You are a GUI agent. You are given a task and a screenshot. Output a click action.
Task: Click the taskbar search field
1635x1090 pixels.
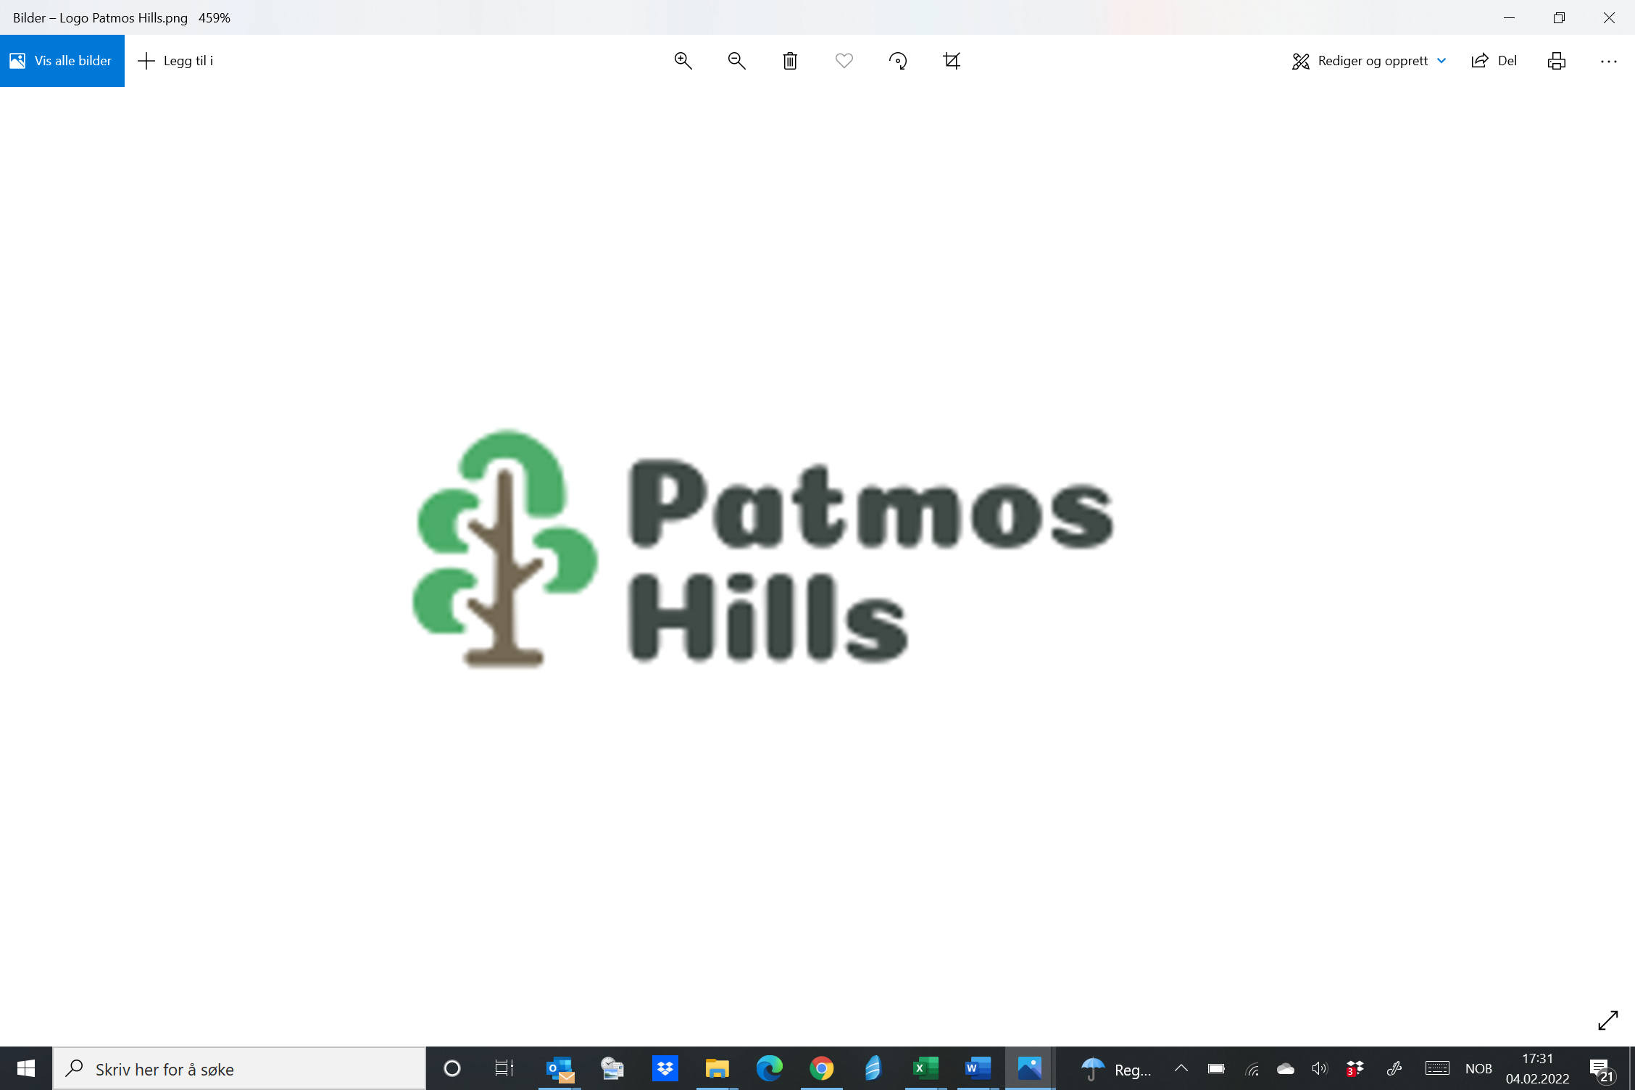(239, 1069)
